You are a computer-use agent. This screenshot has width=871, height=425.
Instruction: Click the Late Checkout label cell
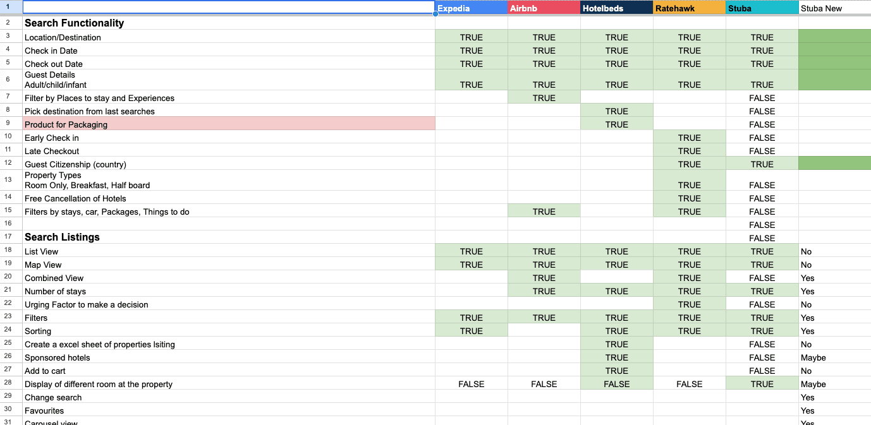[x=229, y=150]
